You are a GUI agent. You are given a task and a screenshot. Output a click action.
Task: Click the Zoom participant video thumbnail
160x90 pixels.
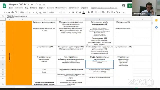click(x=146, y=8)
